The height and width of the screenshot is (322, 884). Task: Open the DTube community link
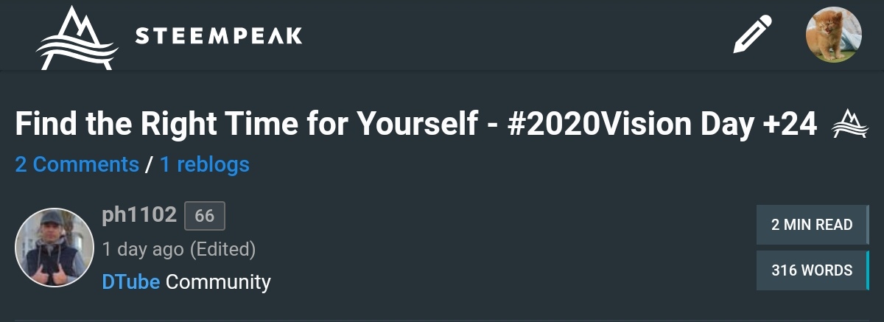click(x=131, y=281)
